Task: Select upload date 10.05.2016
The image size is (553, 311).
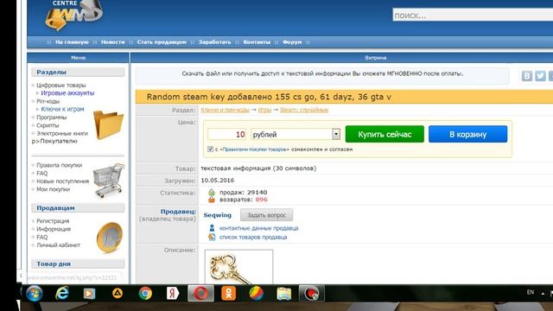Action: (217, 181)
